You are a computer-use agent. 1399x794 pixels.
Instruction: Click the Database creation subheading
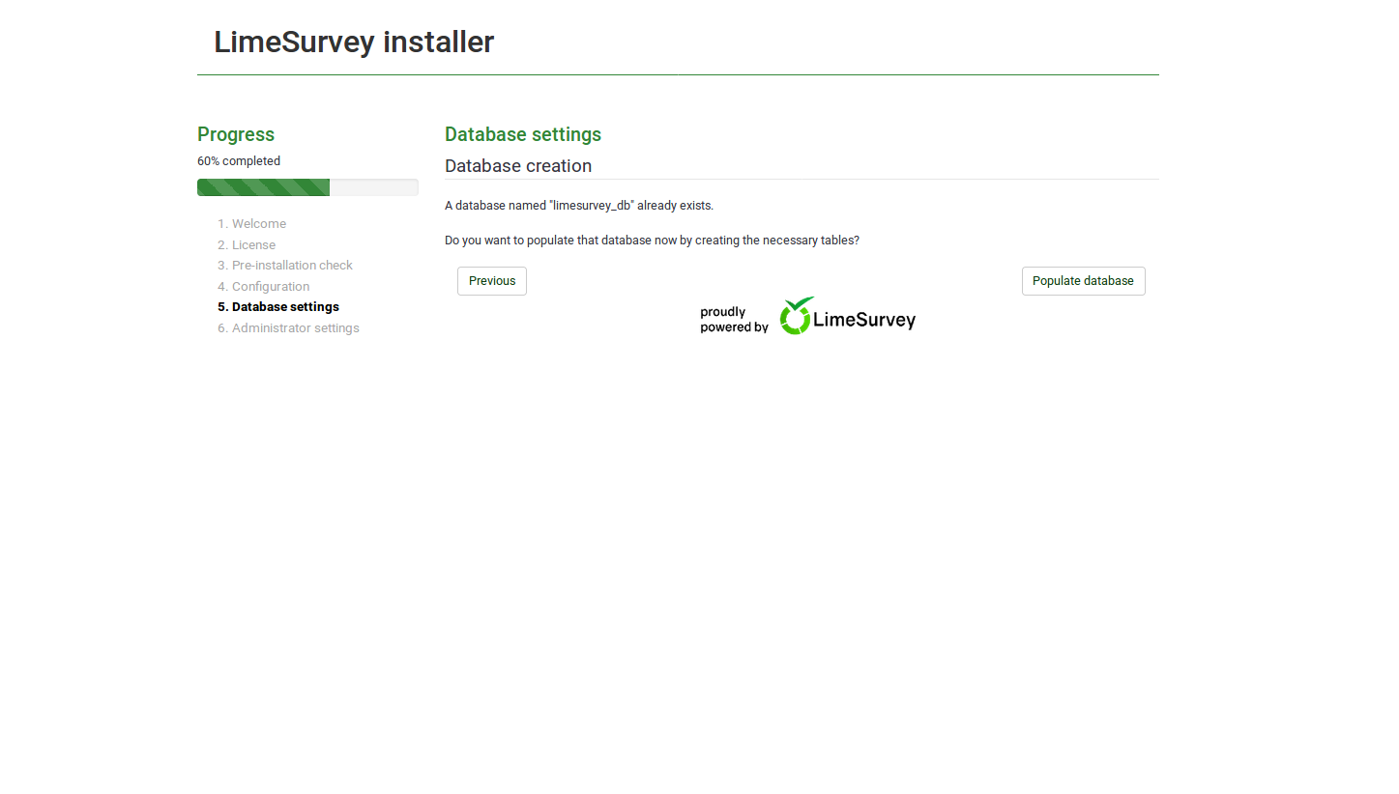pyautogui.click(x=518, y=166)
